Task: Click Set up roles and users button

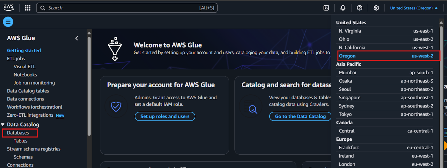Action: [x=165, y=116]
